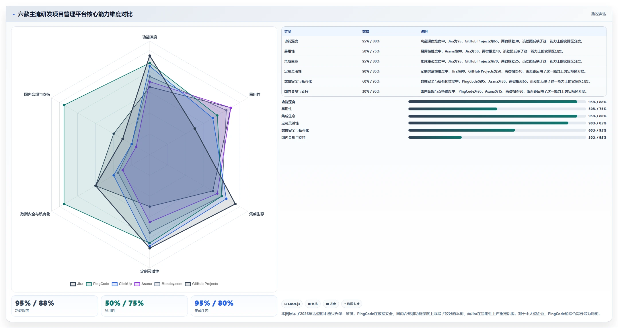
Task: Hide the GitHub Projects dataset in legend
Action: [x=188, y=284]
